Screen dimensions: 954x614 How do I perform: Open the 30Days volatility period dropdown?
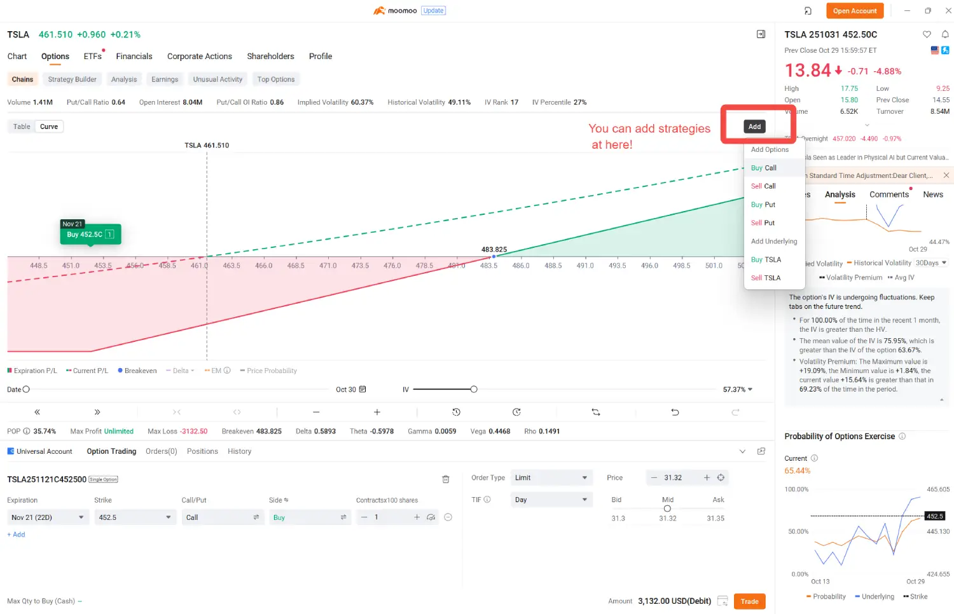(x=931, y=263)
